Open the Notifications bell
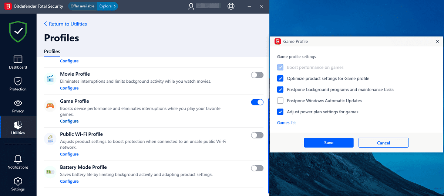The width and height of the screenshot is (444, 196). pos(18,162)
